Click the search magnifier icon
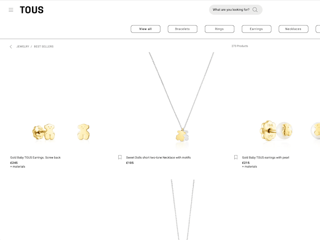The width and height of the screenshot is (320, 240). [x=255, y=10]
